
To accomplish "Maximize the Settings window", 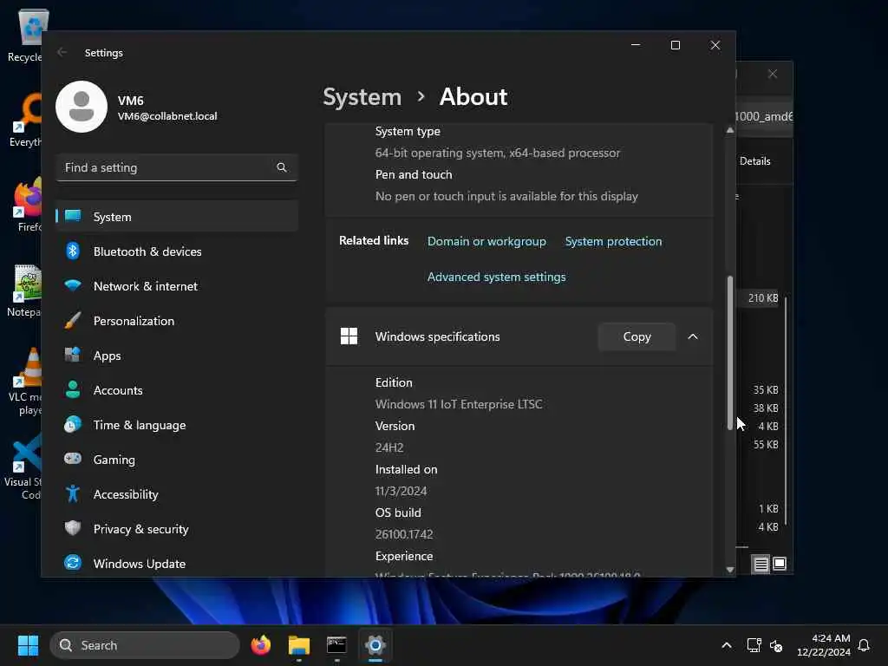I will [675, 45].
